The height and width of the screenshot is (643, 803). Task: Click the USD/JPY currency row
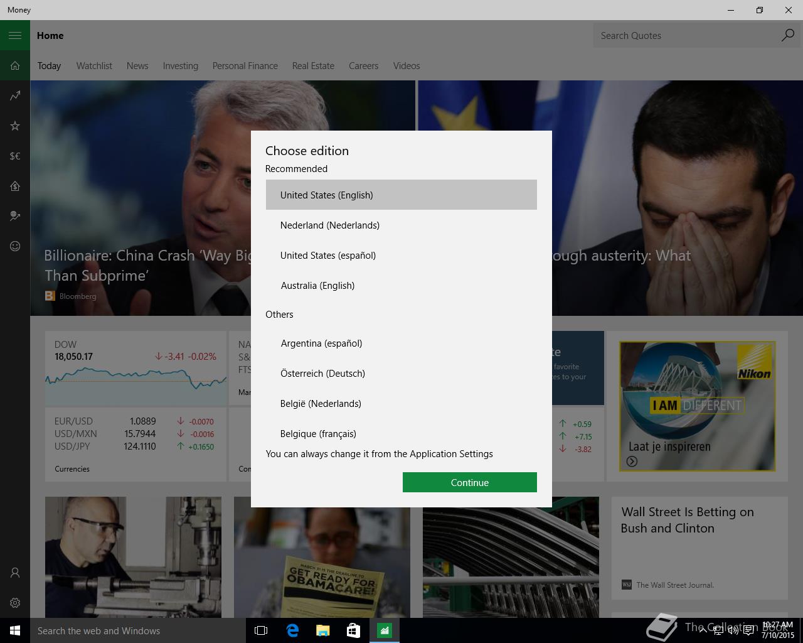pos(134,446)
